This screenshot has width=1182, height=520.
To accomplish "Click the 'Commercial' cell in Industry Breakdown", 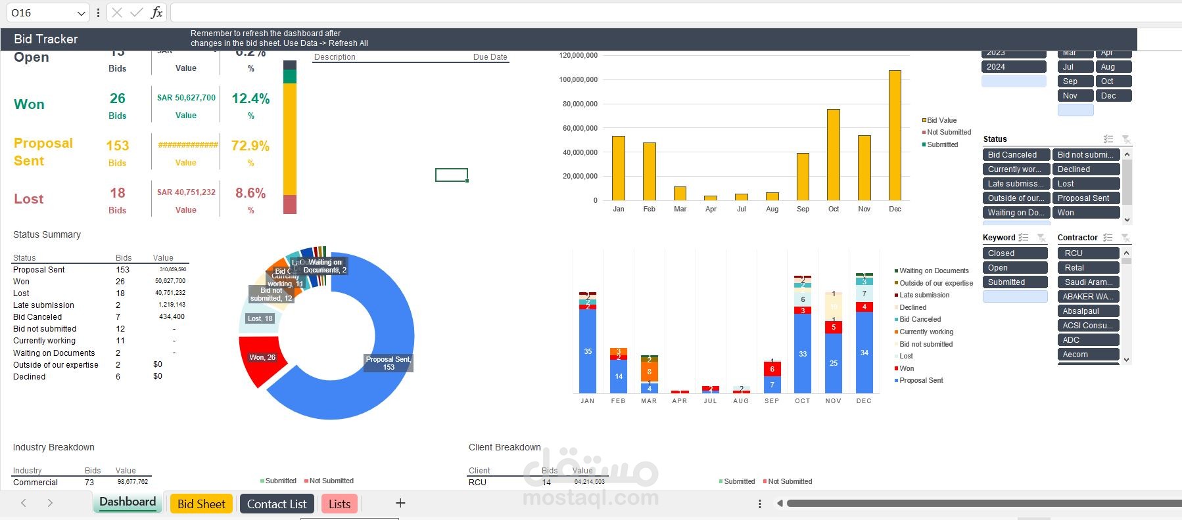I will 35,483.
